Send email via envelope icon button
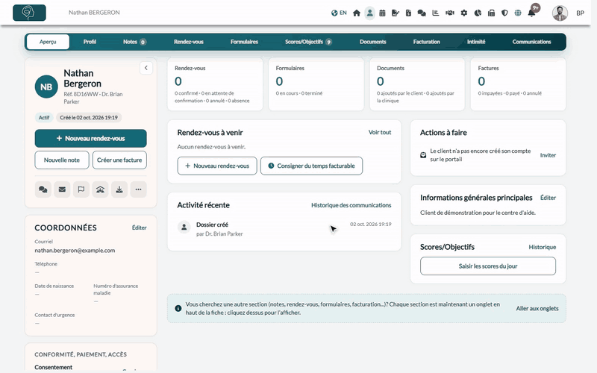 (x=62, y=189)
